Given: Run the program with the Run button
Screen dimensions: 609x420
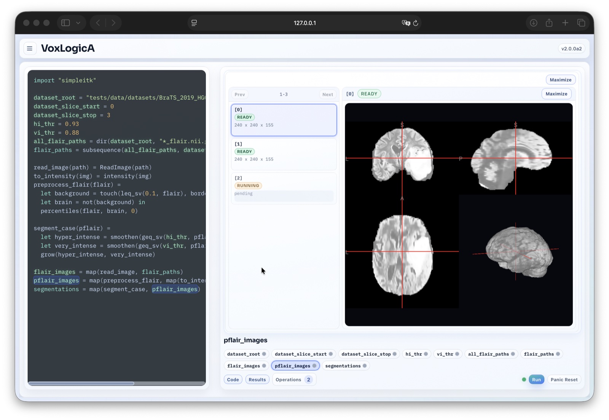Looking at the screenshot, I should click(536, 380).
